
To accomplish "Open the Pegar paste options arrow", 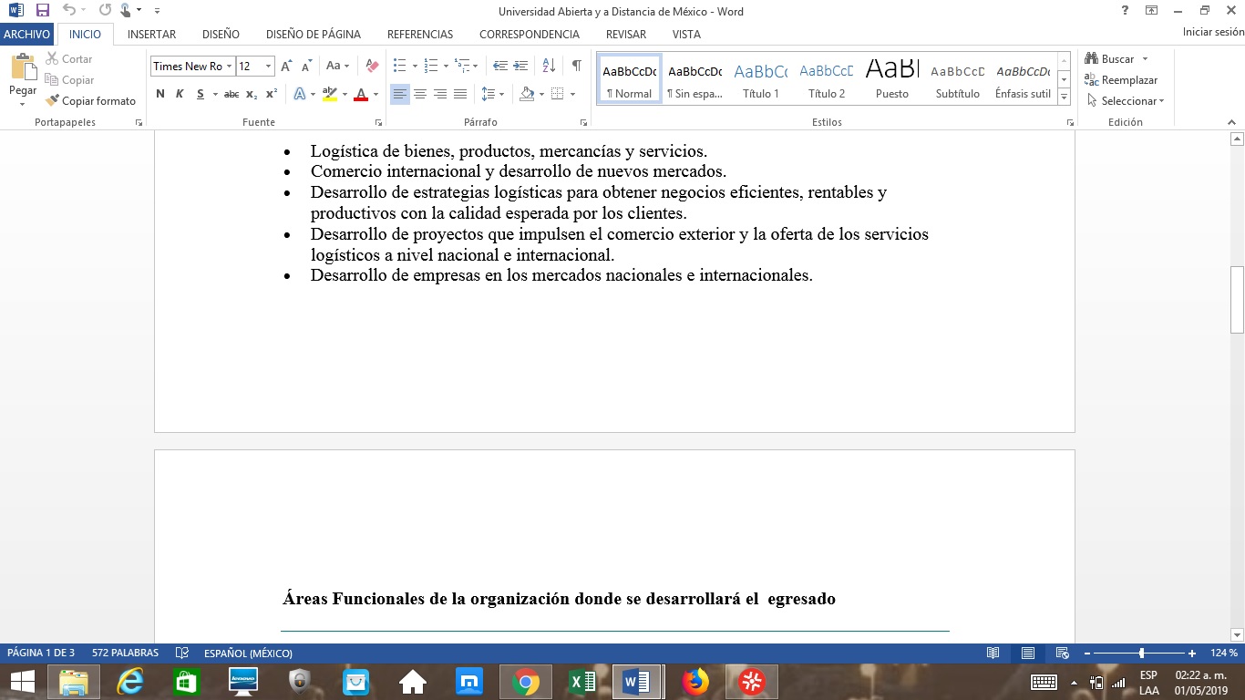I will 23,103.
